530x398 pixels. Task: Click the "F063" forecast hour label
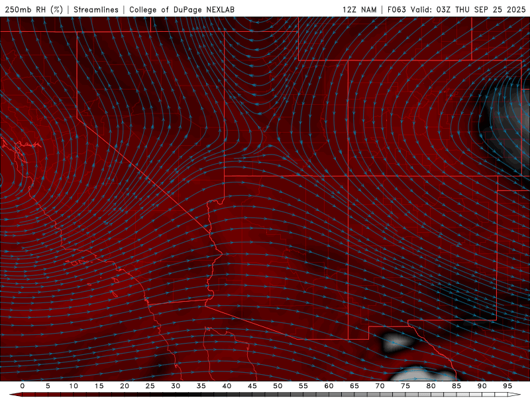click(x=396, y=9)
